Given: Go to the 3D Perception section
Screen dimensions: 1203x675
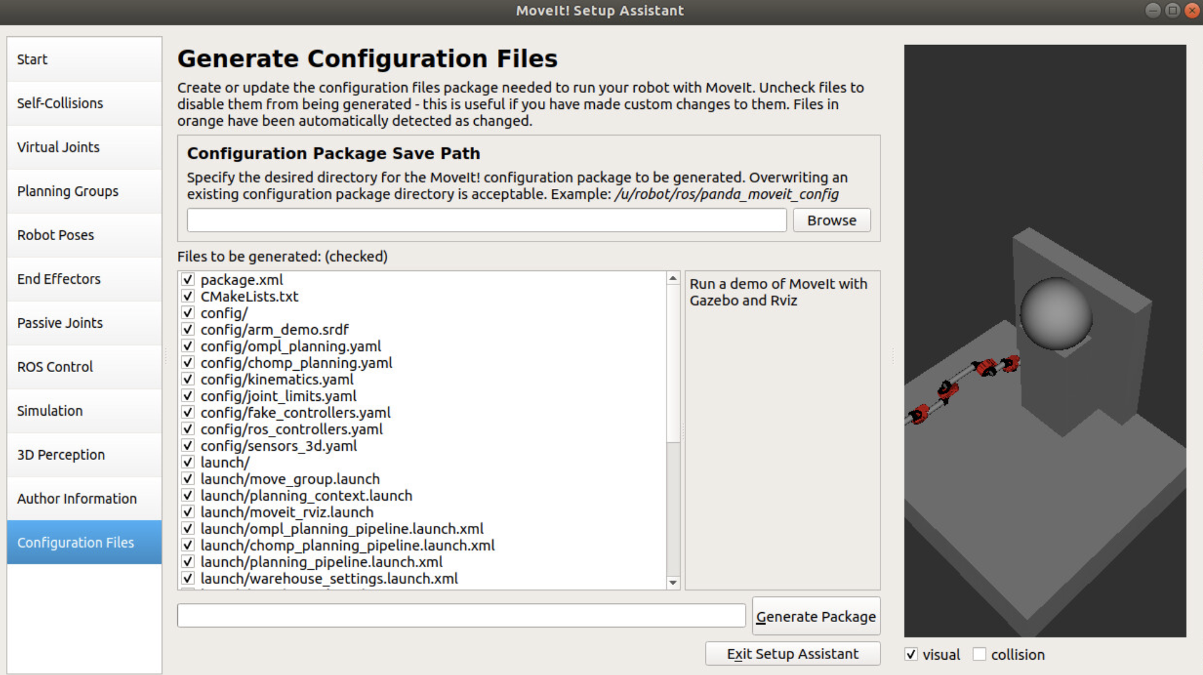Looking at the screenshot, I should tap(83, 455).
